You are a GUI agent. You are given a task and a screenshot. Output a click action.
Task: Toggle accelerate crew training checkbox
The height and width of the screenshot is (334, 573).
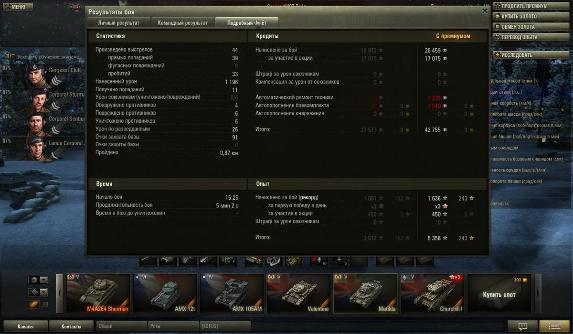[x=13, y=57]
